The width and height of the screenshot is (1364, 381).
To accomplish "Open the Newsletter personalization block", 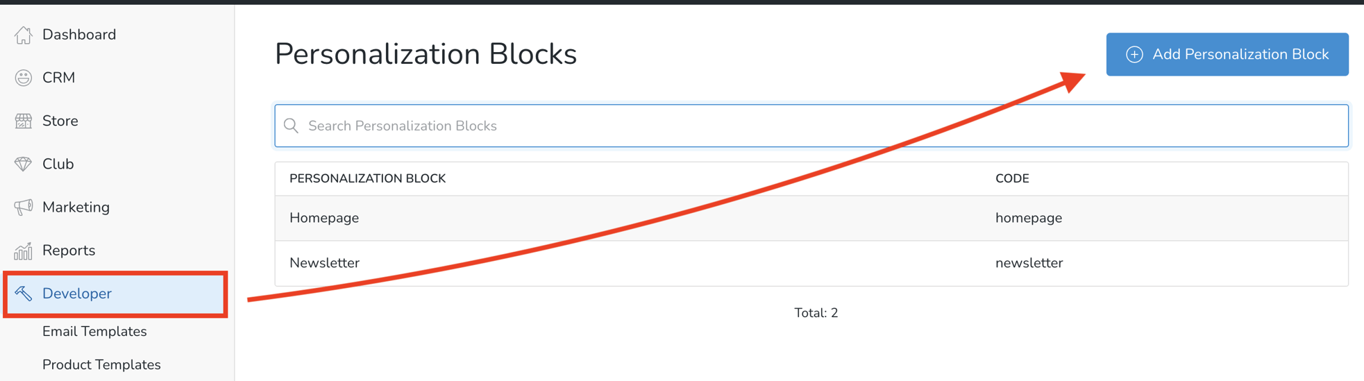I will 324,263.
